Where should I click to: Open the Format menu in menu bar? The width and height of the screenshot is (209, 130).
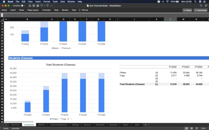(x=47, y=2)
